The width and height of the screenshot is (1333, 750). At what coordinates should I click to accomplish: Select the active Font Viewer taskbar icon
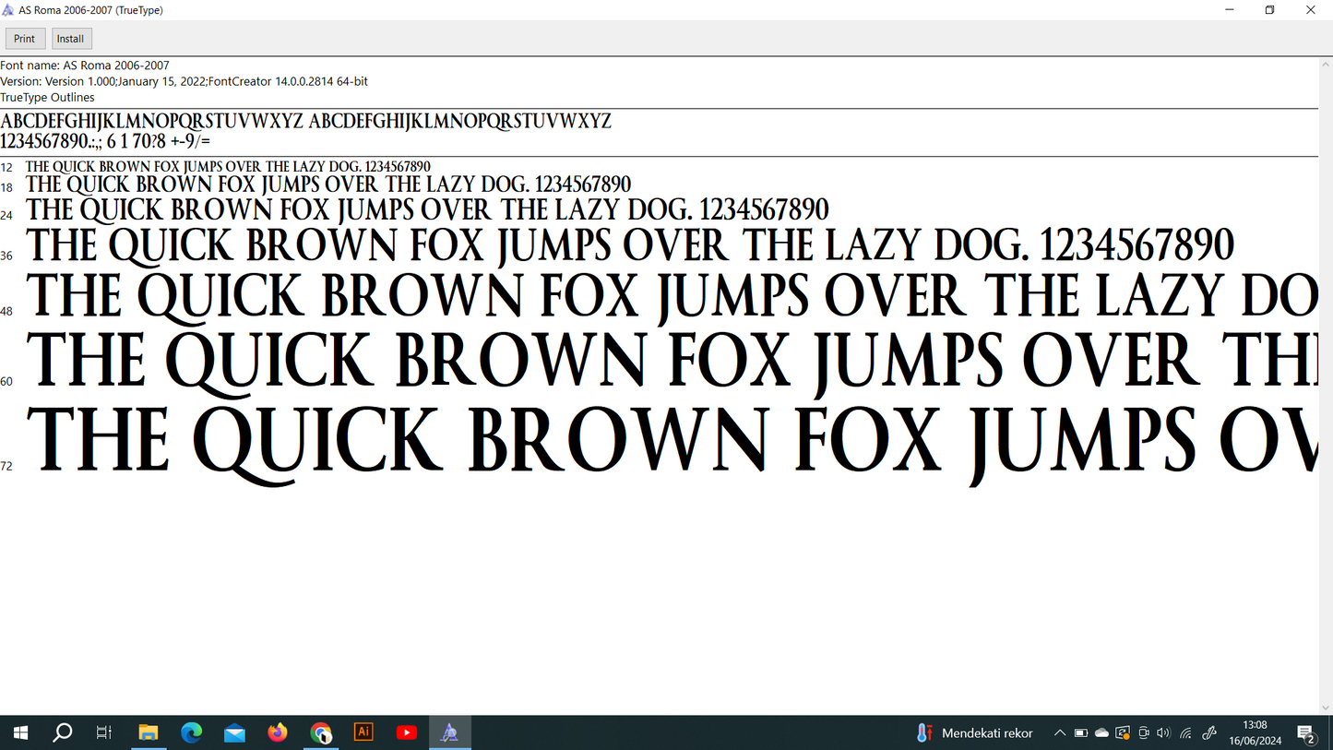(449, 732)
